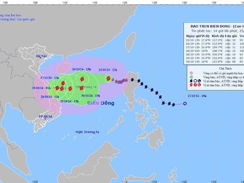Click the red storm icon beside 27/10/24 - 13h
This screenshot has height=183, width=244.
63,83
